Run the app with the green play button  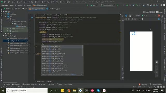(117, 5)
